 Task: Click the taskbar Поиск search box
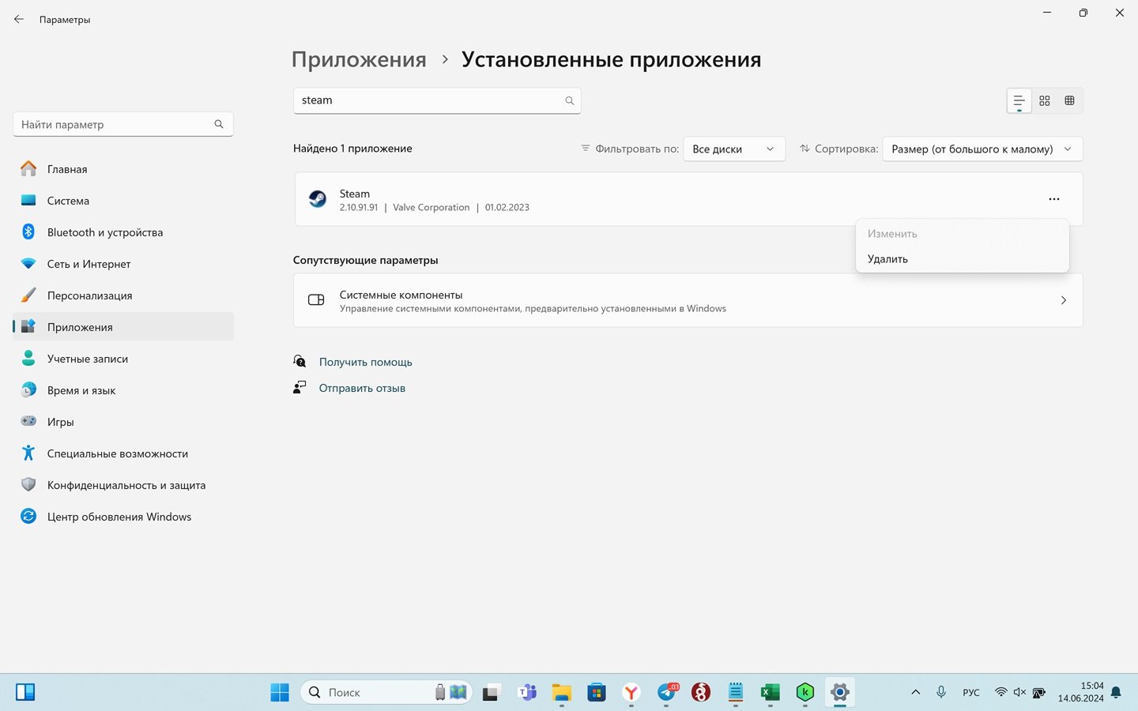click(386, 693)
